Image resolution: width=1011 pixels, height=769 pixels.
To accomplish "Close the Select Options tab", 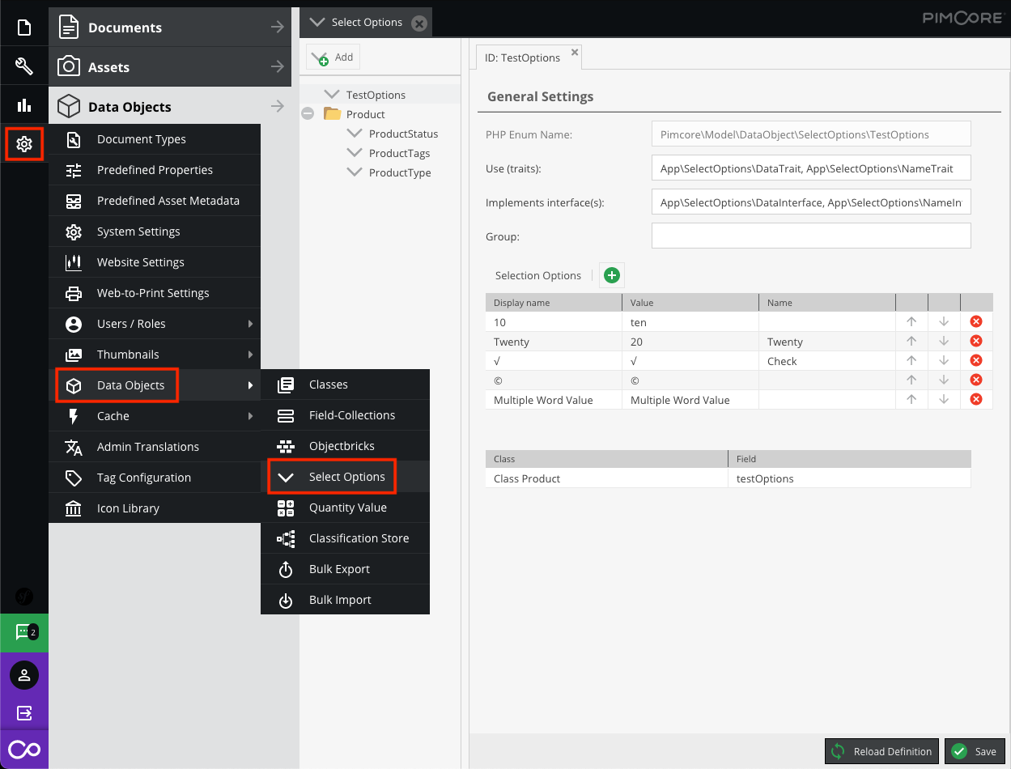I will (418, 23).
